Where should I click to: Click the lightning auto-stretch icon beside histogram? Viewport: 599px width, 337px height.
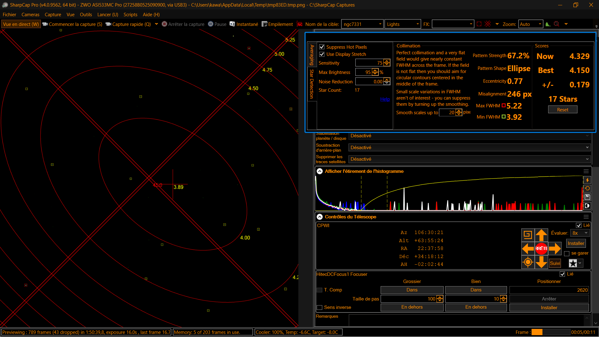[x=587, y=180]
